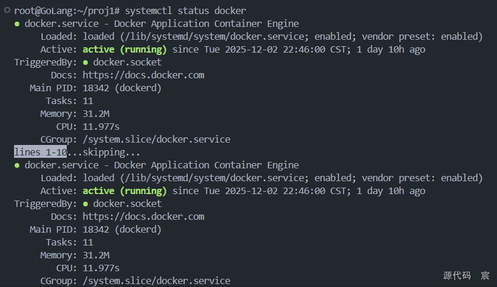Viewport: 497px width, 287px height.
Task: Click 'CPU: 11.977s' below the skipping line
Action: click(x=88, y=268)
